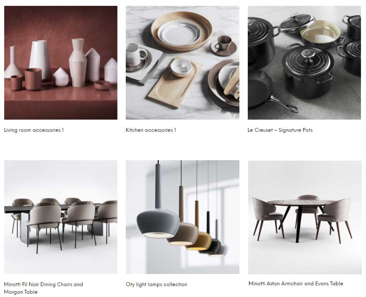Select the tall white vase in living room image
Viewport: 366px width, 297px height.
[x=40, y=60]
